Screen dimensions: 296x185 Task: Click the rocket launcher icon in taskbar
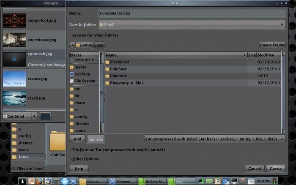22,181
